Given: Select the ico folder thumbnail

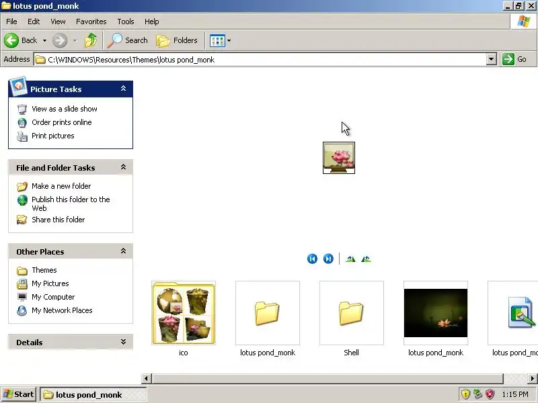Looking at the screenshot, I should [x=184, y=313].
